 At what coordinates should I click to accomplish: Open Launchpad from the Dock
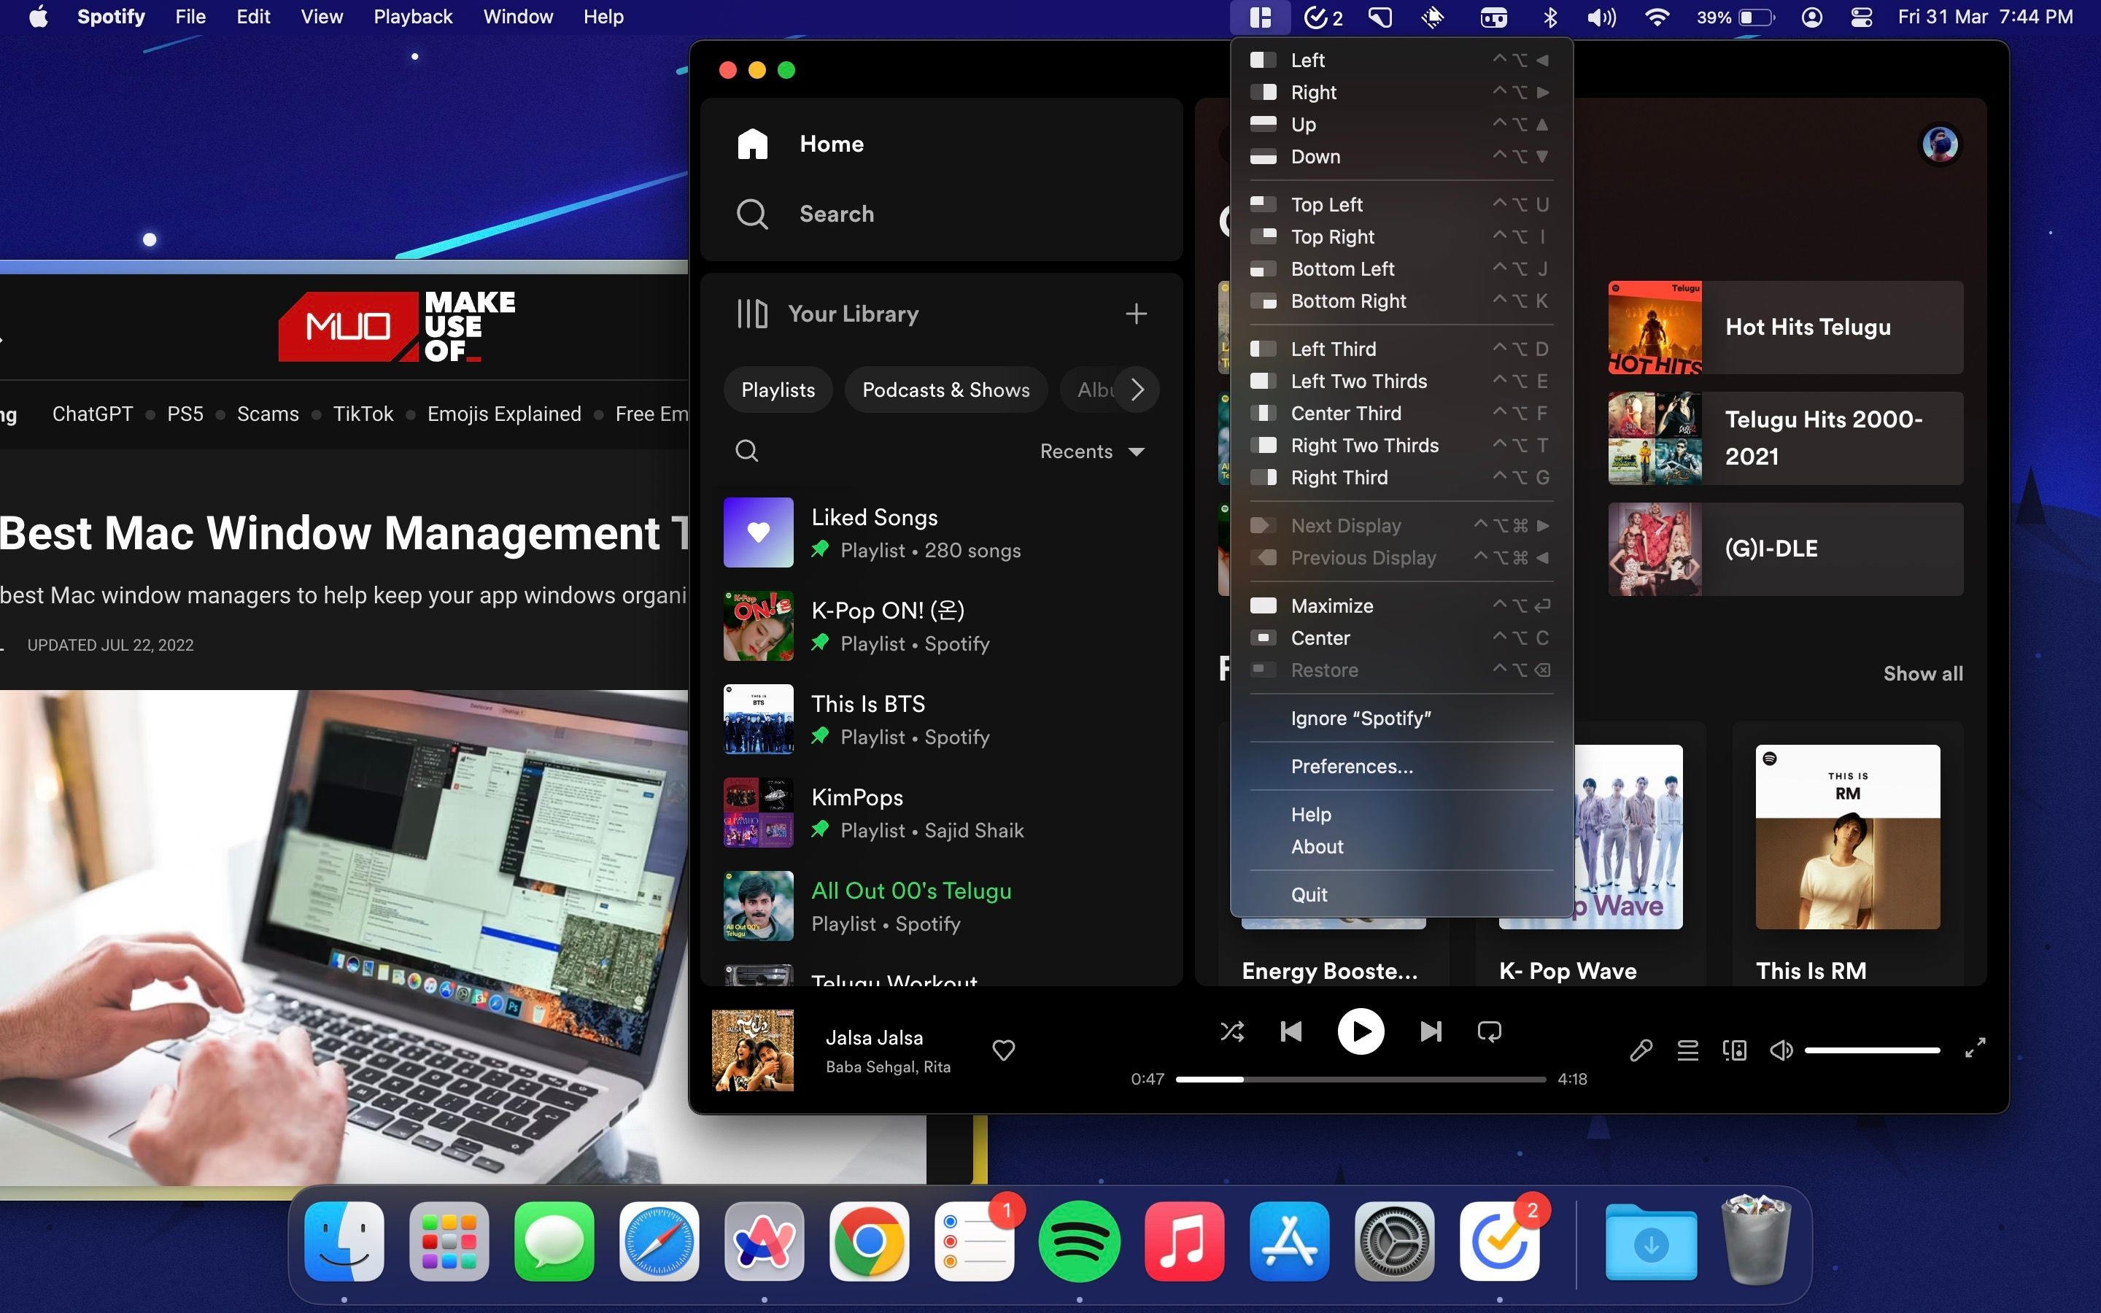449,1241
